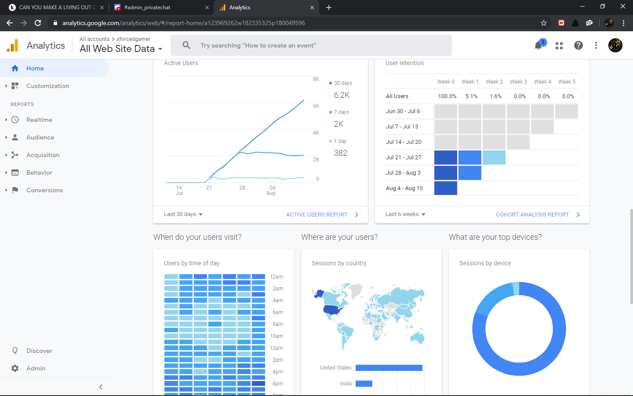Viewport: 633px width, 396px height.
Task: Open Admin gear settings
Action: (15, 368)
